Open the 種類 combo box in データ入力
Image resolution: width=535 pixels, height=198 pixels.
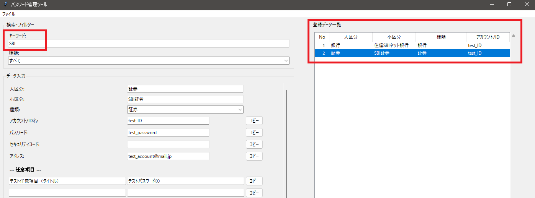click(x=185, y=110)
